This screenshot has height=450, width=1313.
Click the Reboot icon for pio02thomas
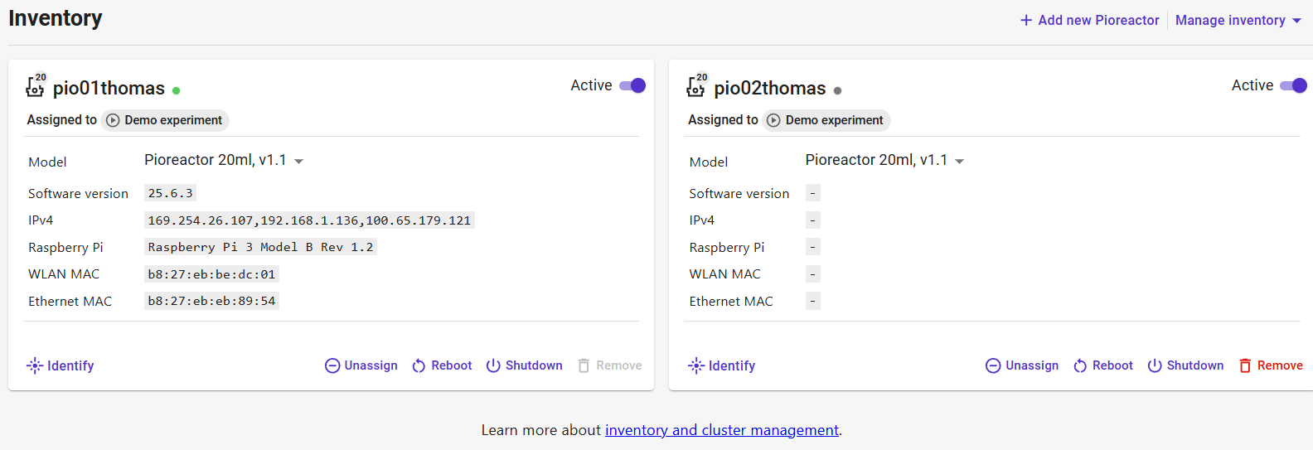point(1080,366)
